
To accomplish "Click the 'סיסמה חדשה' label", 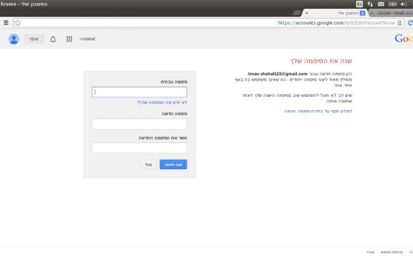I will click(174, 114).
